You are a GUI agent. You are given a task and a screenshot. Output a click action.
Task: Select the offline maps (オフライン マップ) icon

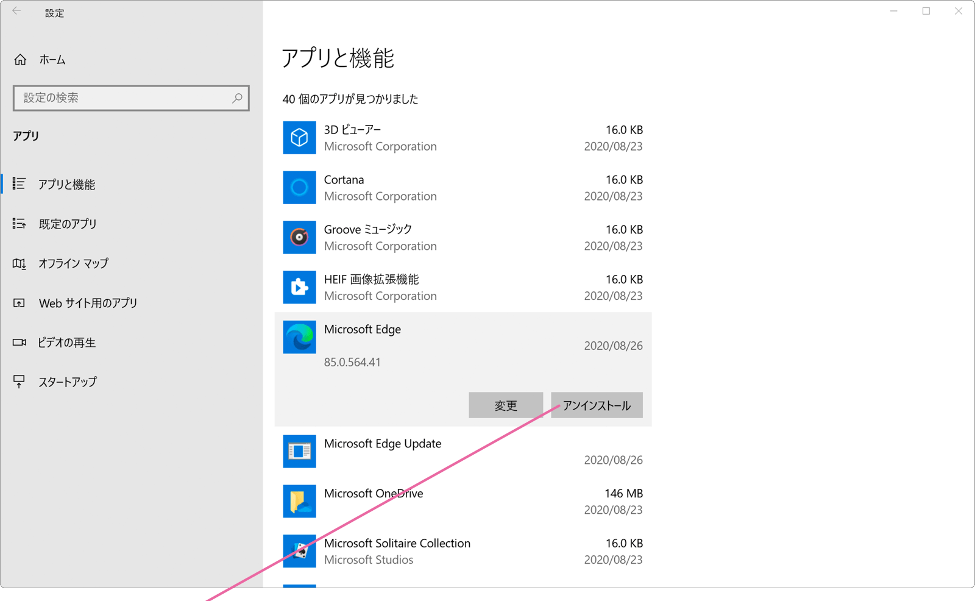pos(19,263)
